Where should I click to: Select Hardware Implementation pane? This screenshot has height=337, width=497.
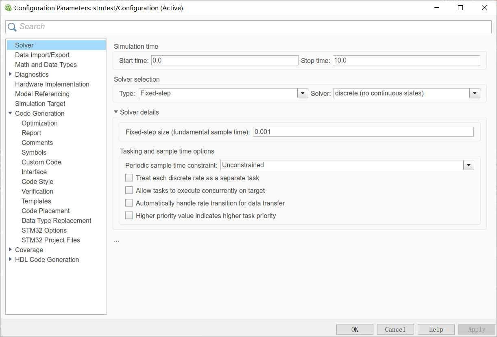tap(52, 84)
